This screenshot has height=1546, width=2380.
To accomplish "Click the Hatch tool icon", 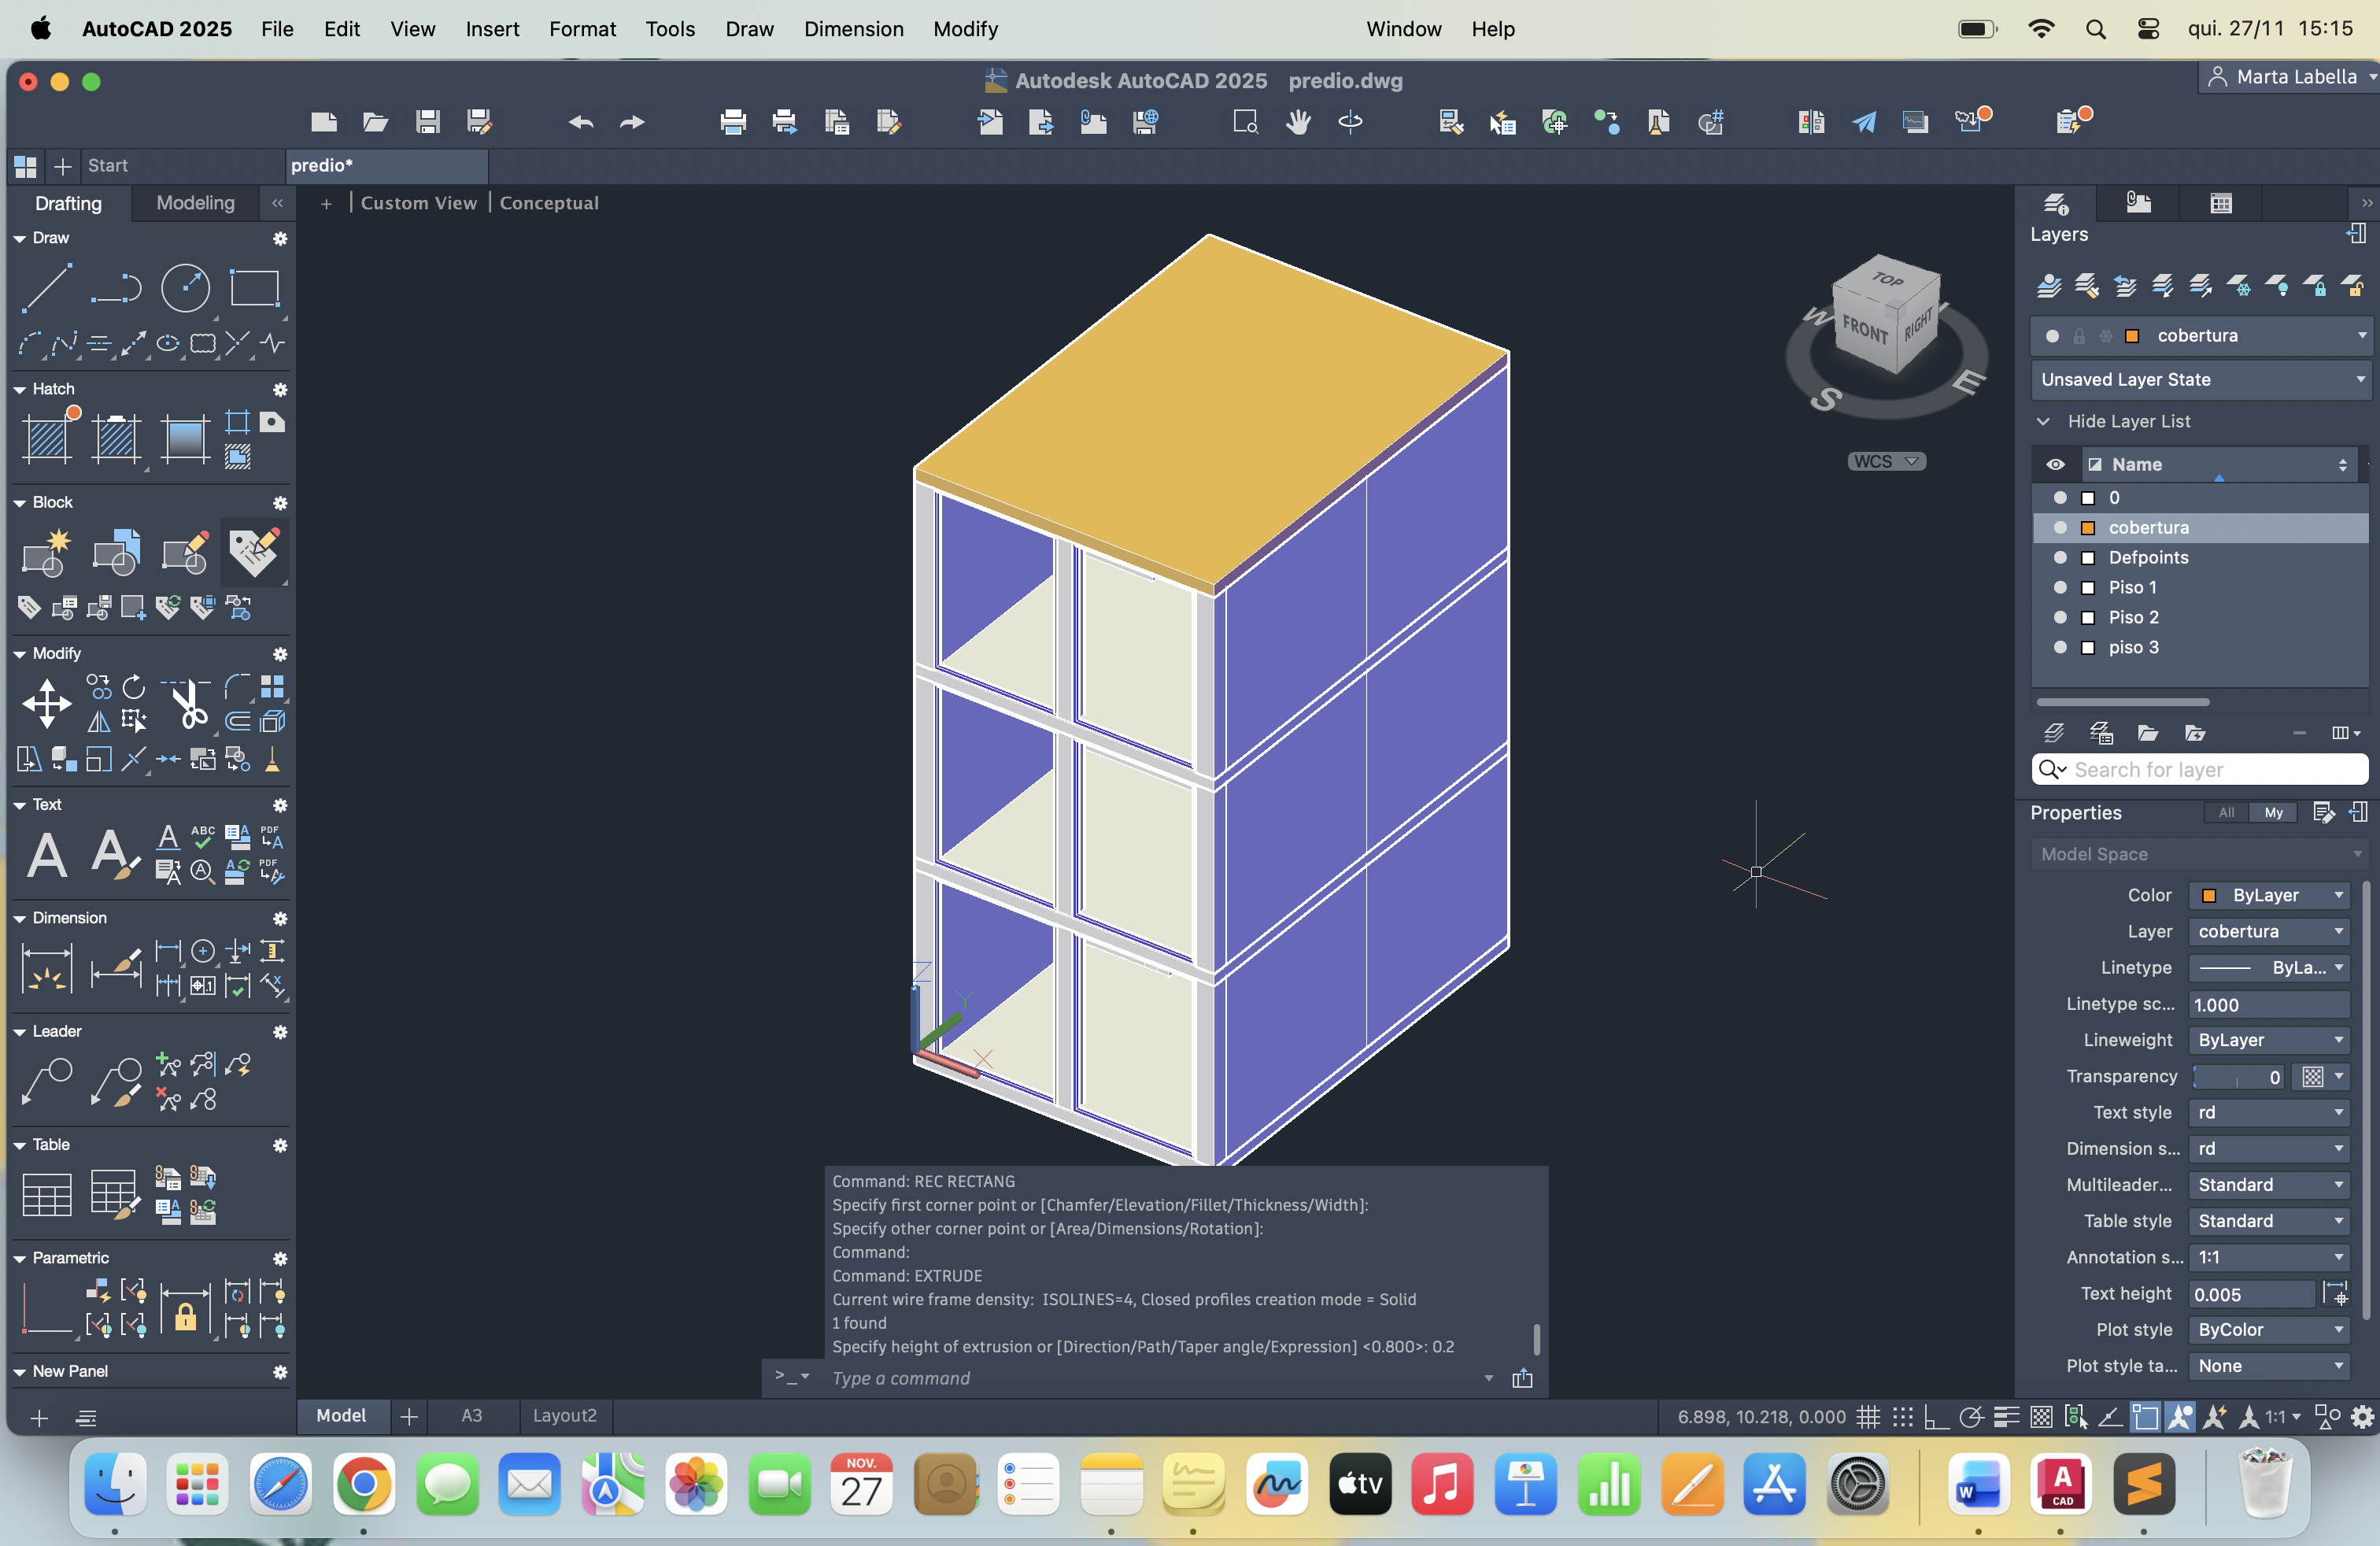I will pos(48,438).
